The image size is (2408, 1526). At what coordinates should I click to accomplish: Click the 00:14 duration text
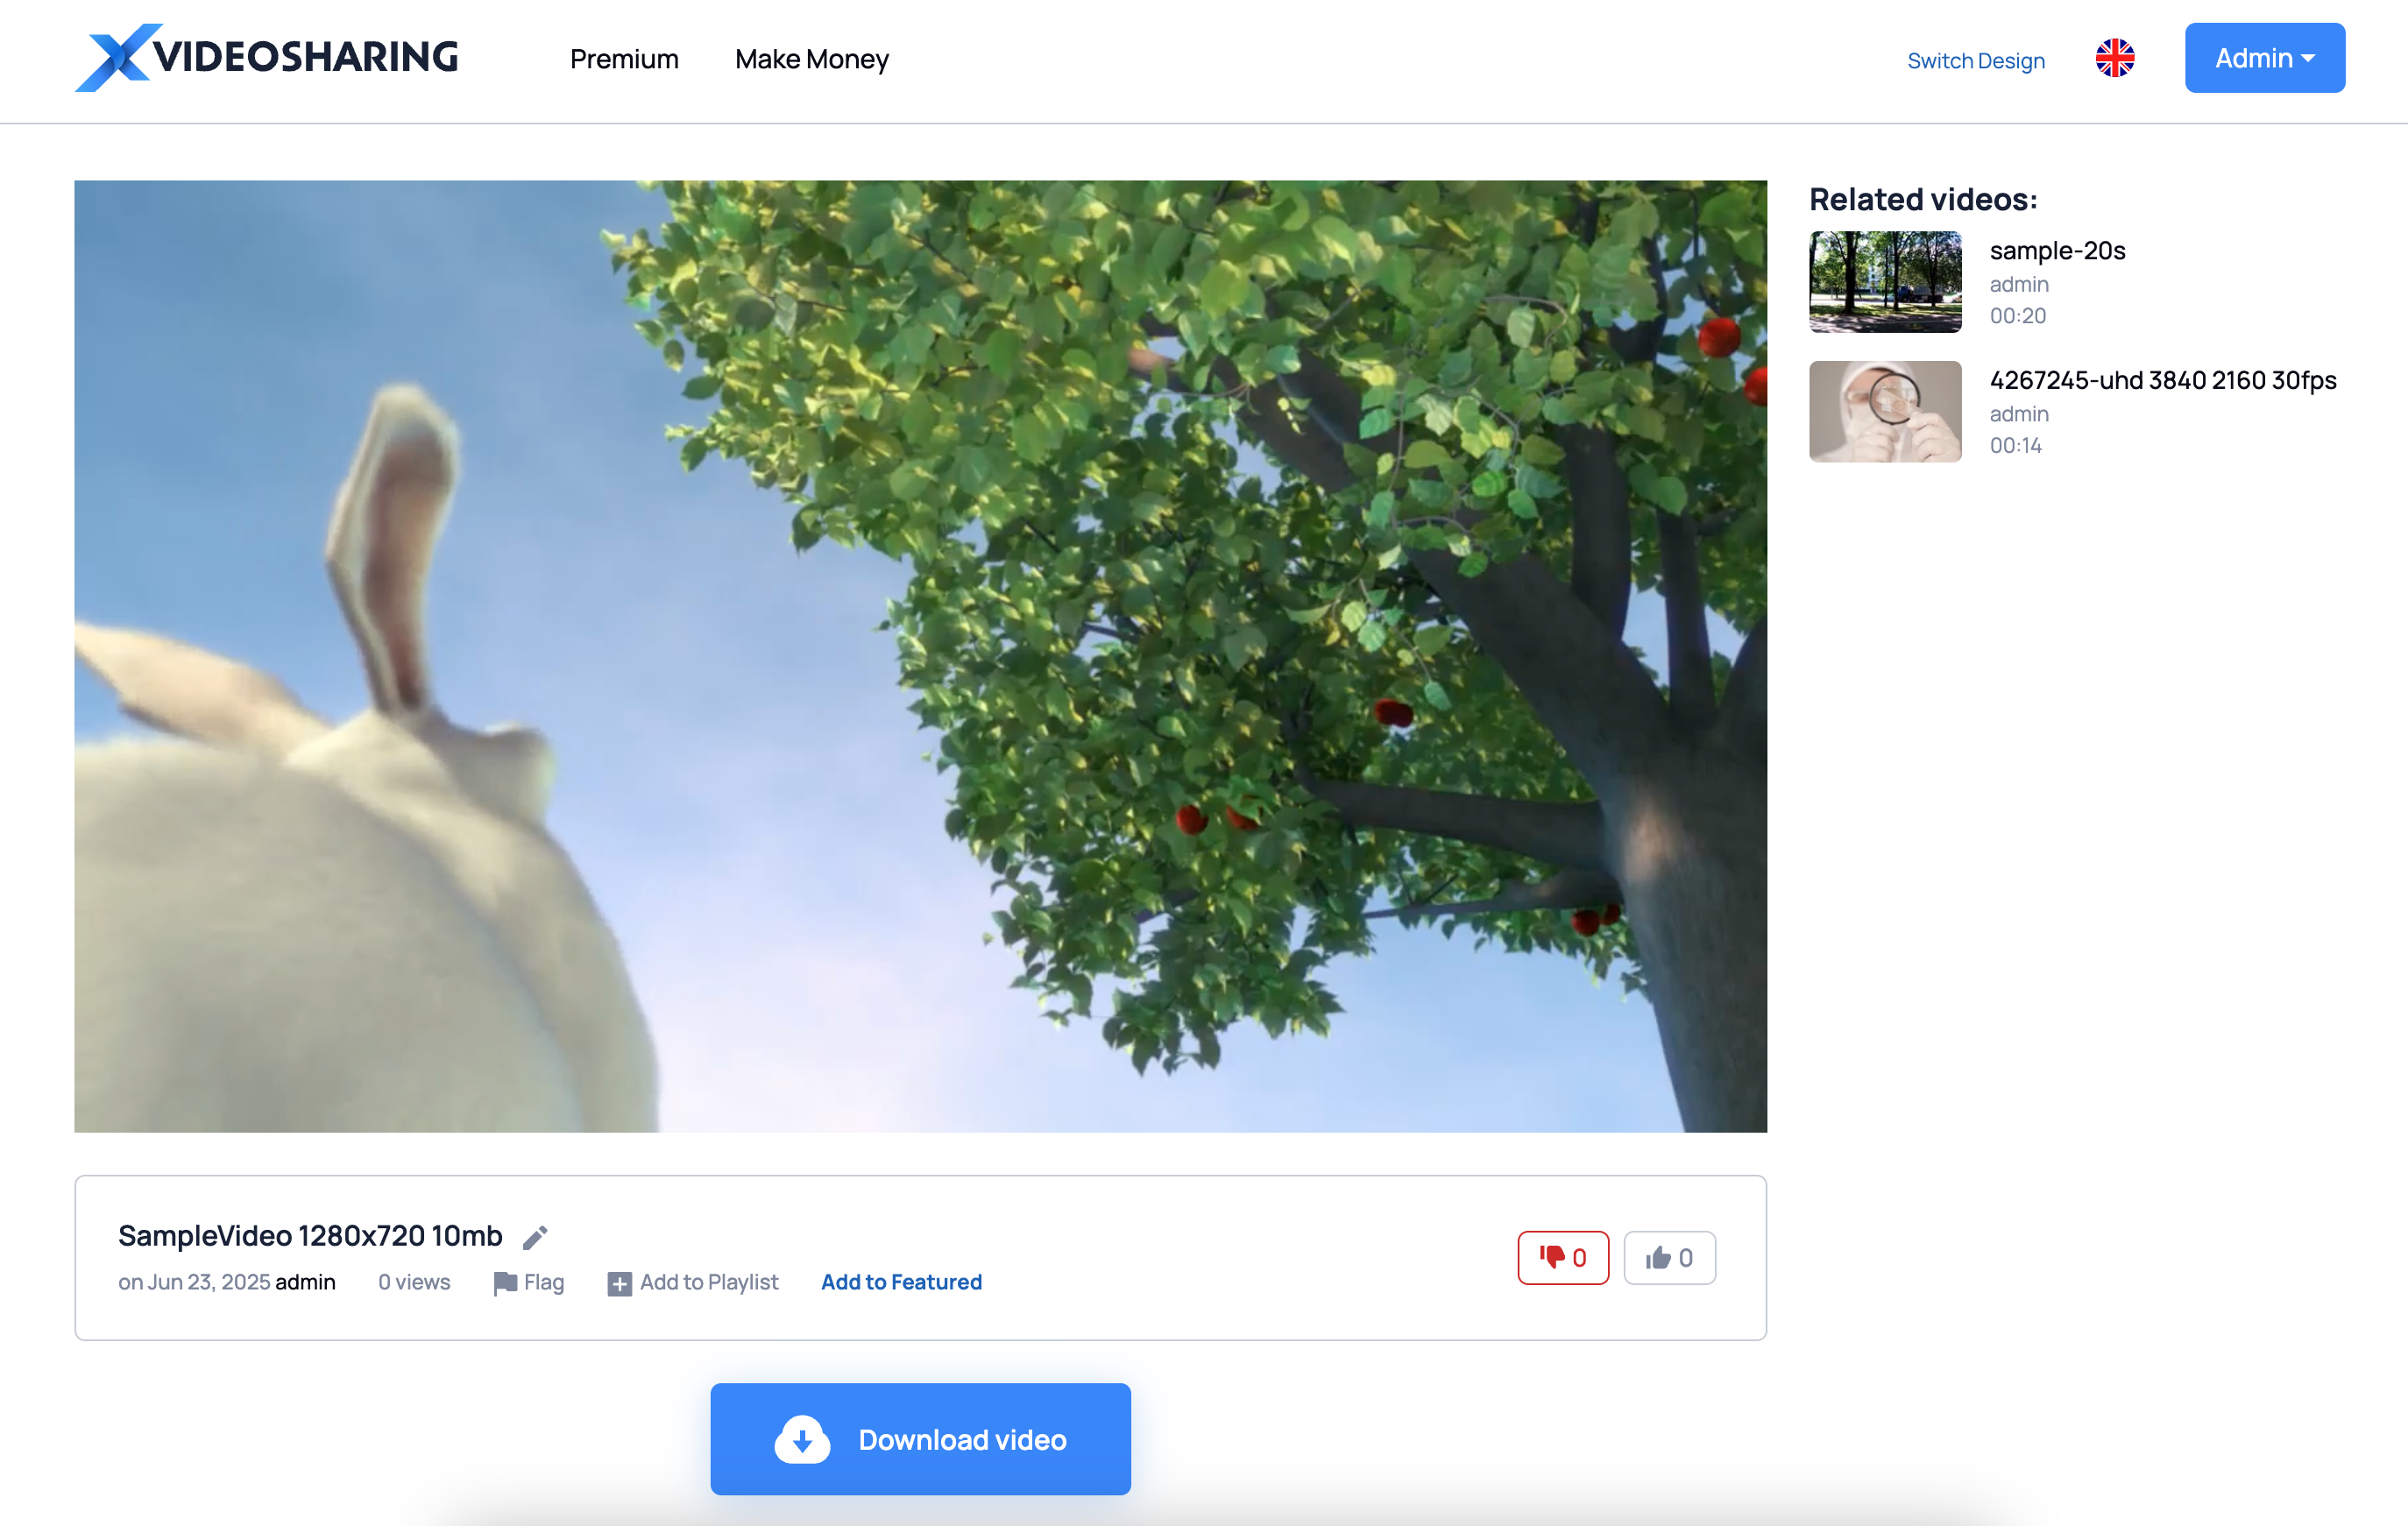click(2015, 446)
